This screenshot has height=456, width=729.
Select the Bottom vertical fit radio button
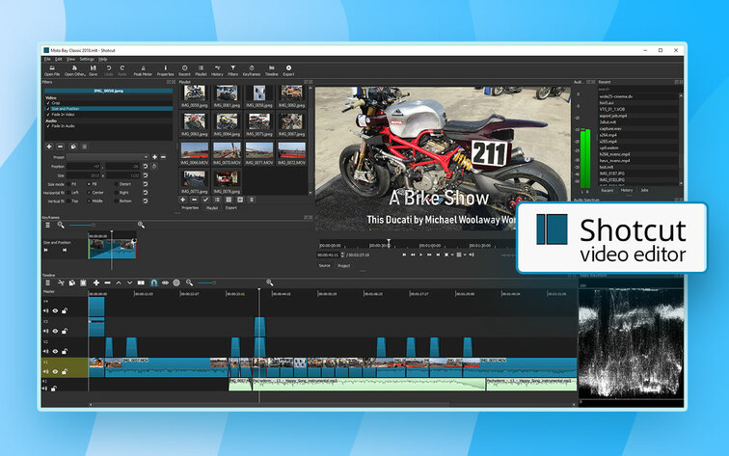(x=117, y=201)
